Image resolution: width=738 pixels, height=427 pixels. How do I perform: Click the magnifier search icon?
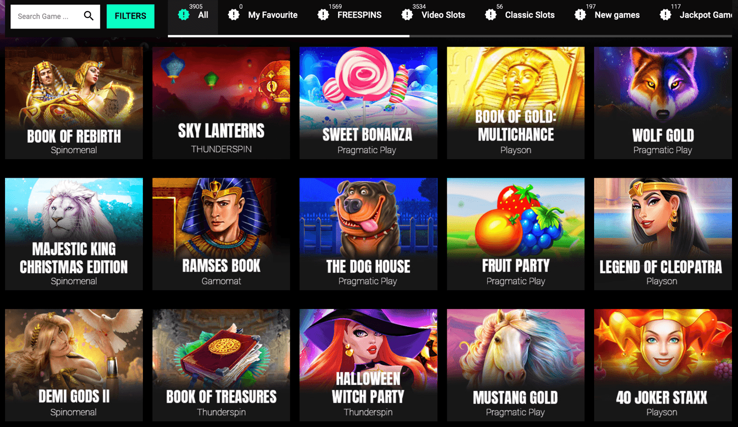pyautogui.click(x=89, y=16)
